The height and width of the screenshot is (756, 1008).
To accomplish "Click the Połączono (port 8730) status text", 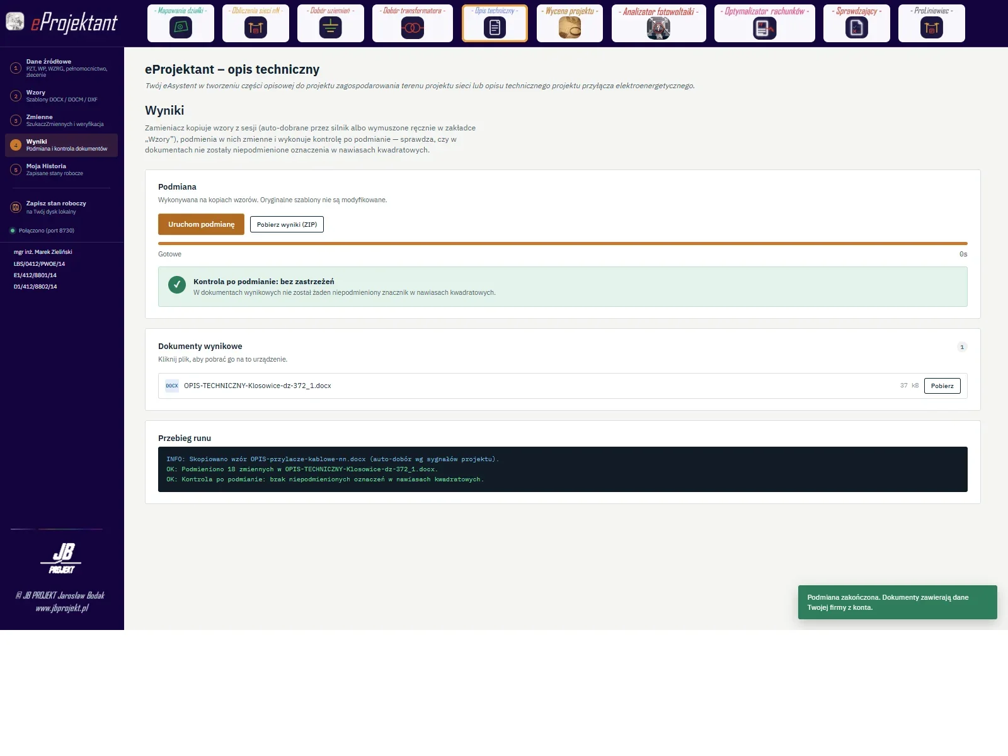I will (47, 231).
